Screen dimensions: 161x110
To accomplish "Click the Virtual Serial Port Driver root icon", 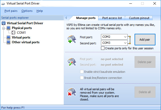I will pos(3,23).
